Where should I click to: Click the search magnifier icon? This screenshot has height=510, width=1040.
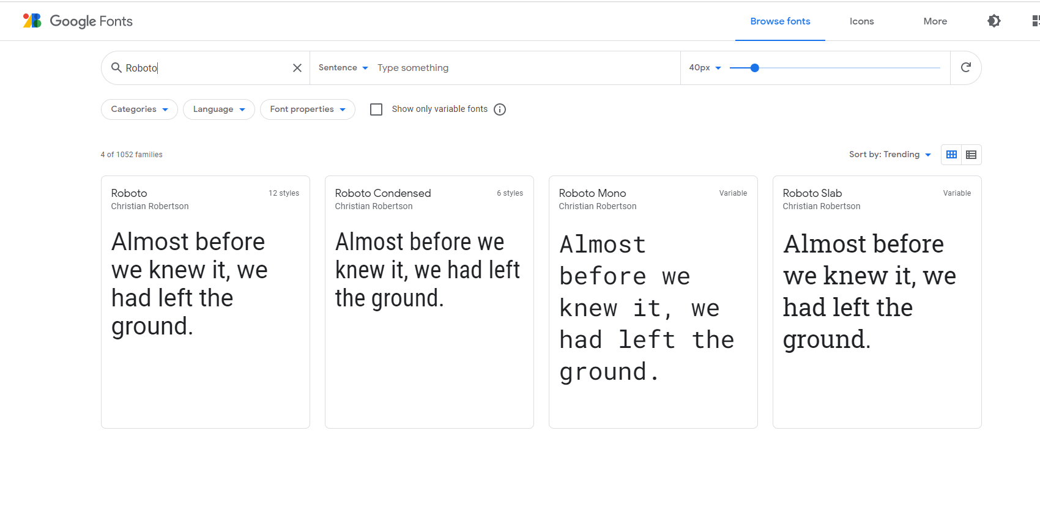(116, 67)
